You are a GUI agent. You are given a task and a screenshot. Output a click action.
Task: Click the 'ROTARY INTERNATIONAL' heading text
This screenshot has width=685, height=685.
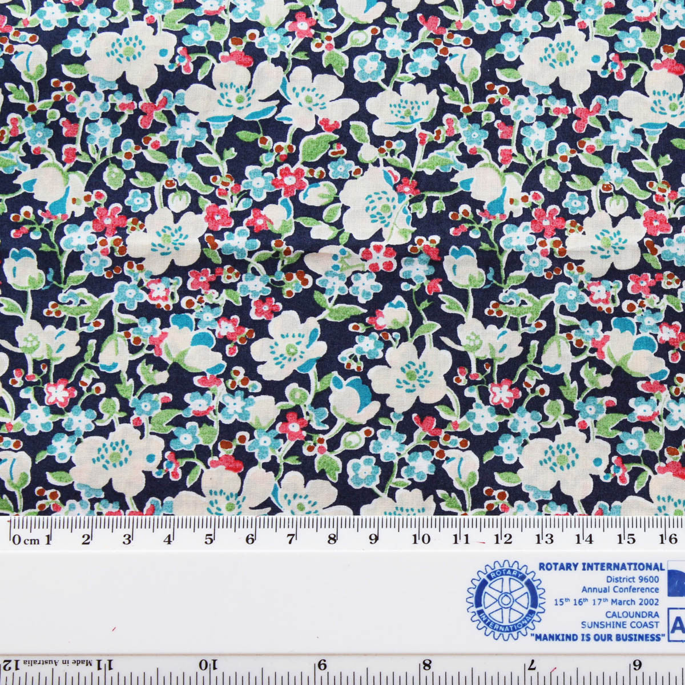coord(601,566)
